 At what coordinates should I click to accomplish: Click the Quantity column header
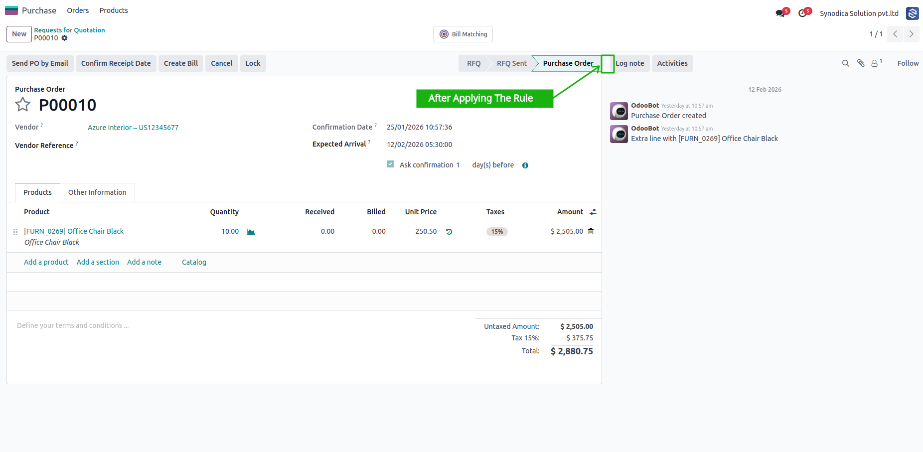point(224,212)
